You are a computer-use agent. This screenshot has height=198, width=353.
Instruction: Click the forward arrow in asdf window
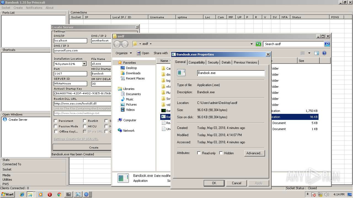click(125, 44)
